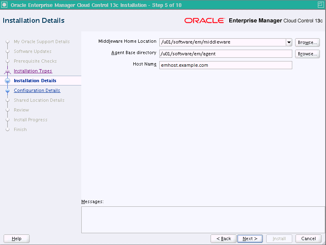The image size is (326, 245).
Task: Go to the Configuration Details step
Action: (37, 90)
